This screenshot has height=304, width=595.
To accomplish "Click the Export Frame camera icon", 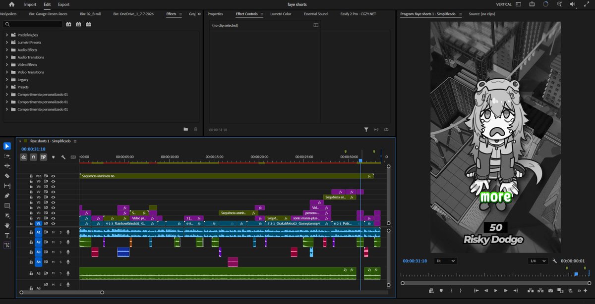I will point(550,291).
